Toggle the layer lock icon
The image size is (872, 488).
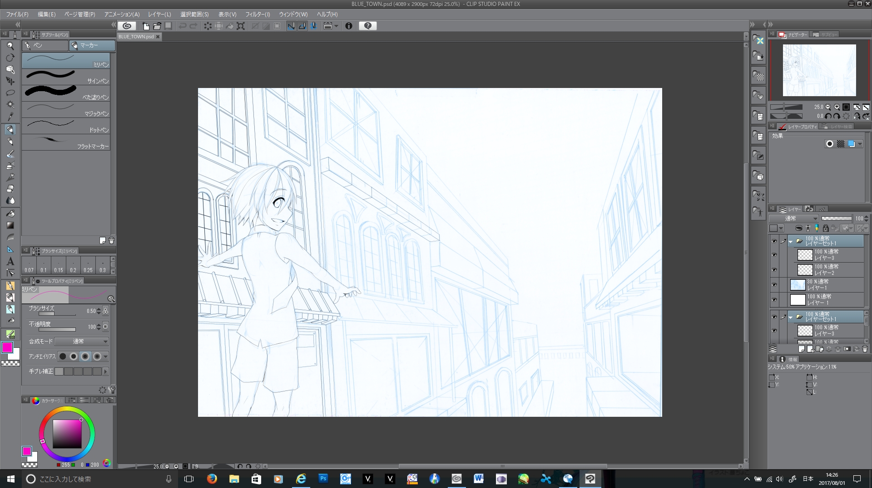tap(826, 228)
